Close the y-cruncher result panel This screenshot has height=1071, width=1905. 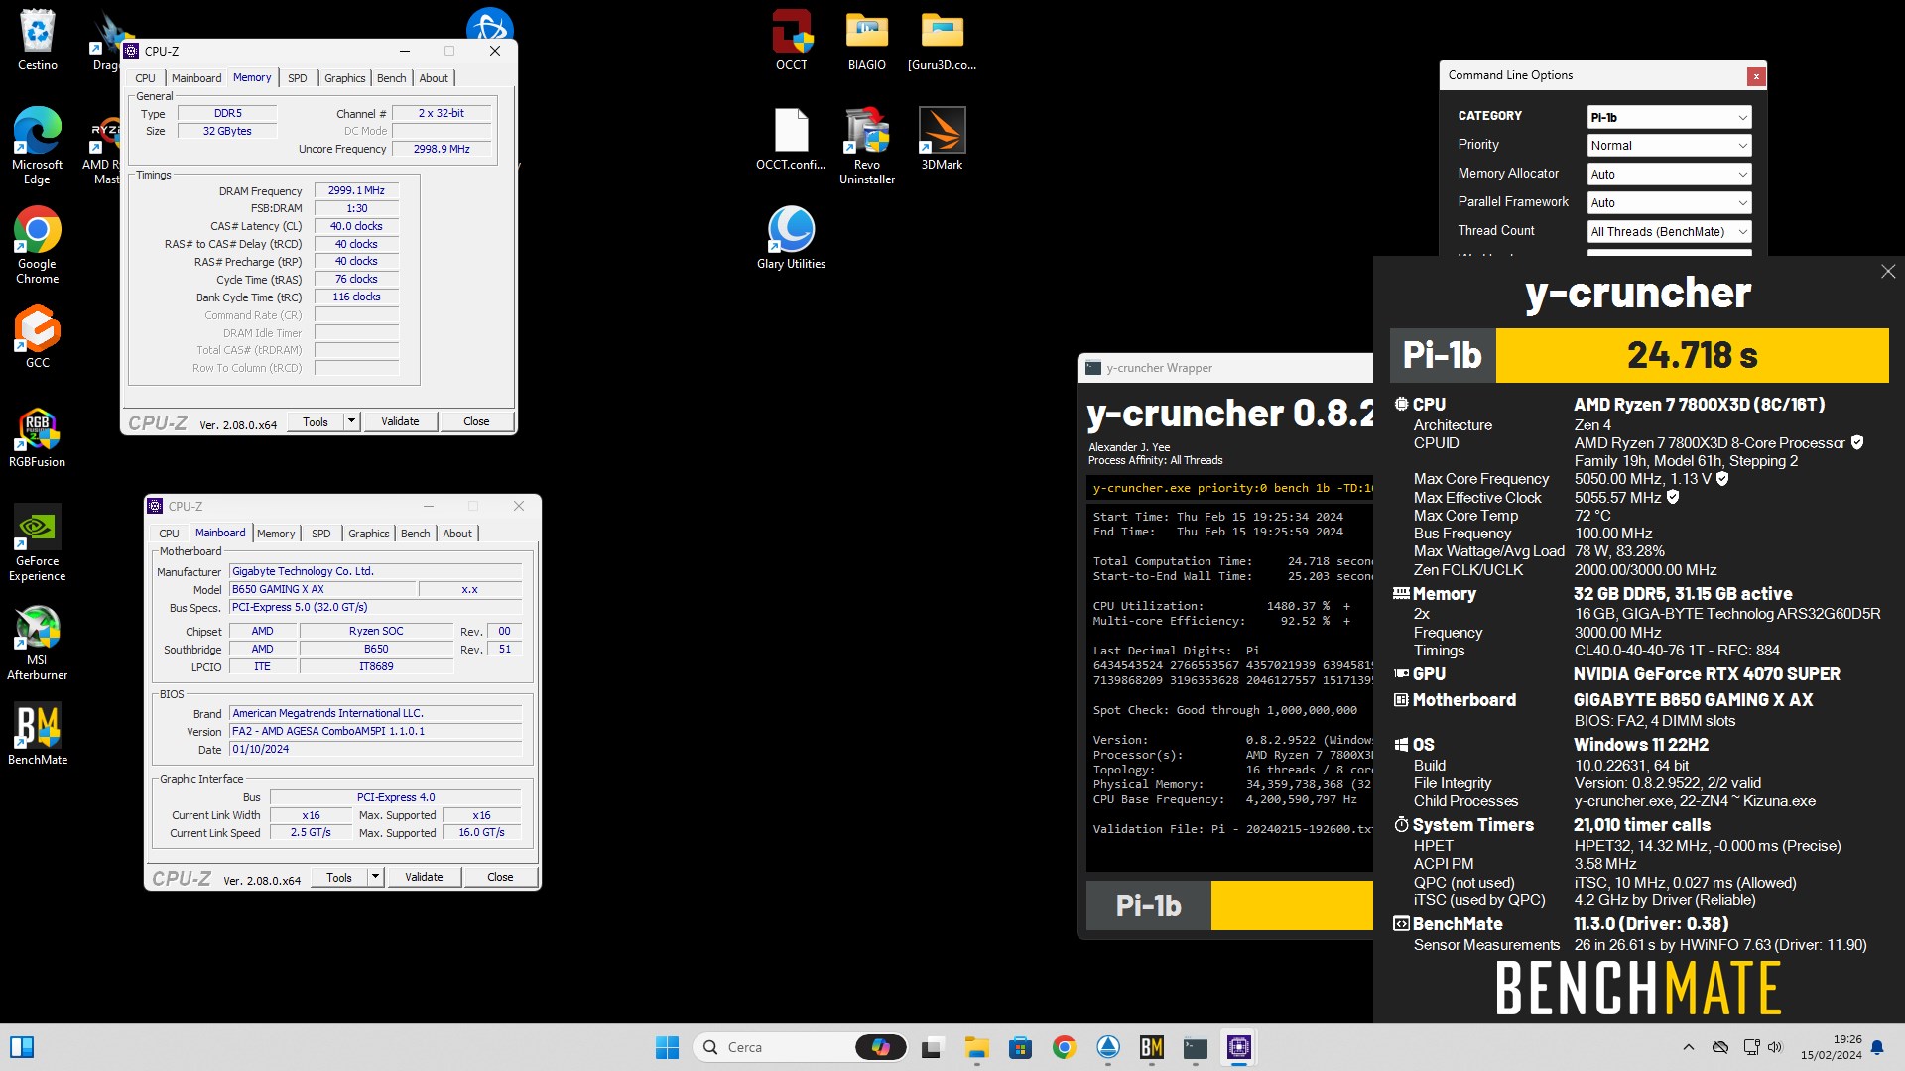coord(1888,272)
